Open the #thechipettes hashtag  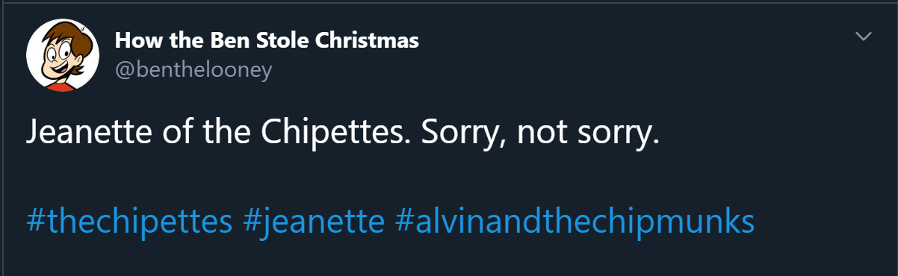(130, 222)
